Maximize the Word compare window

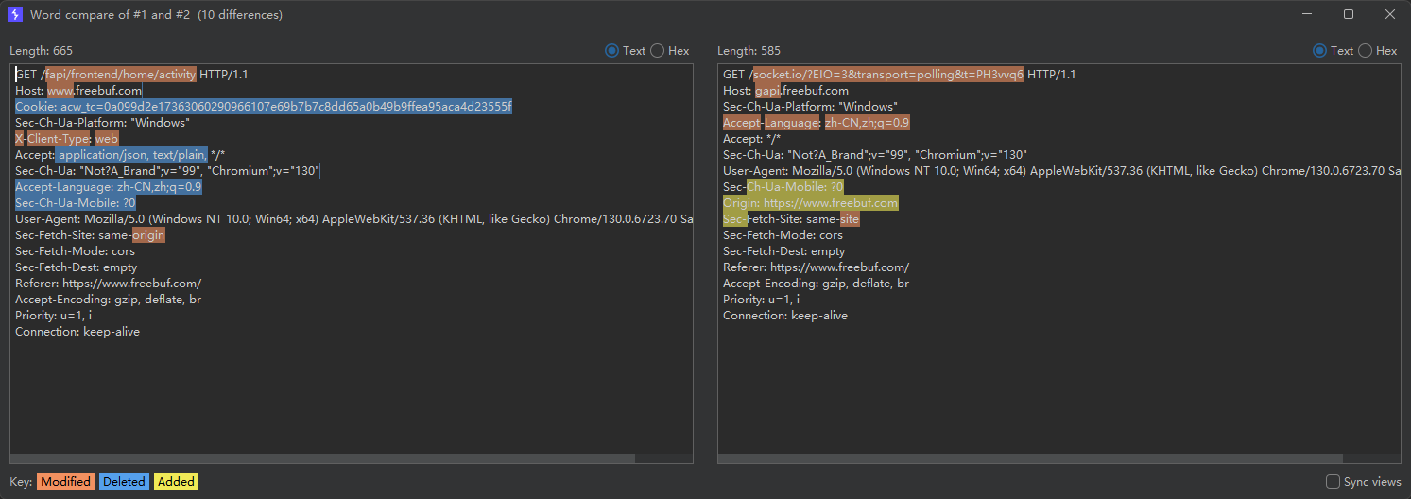pyautogui.click(x=1349, y=14)
